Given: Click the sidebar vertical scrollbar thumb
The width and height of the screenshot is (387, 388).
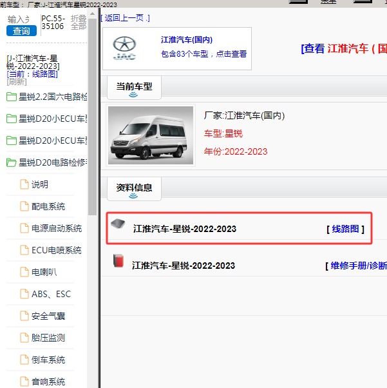Looking at the screenshot, I should (92, 117).
